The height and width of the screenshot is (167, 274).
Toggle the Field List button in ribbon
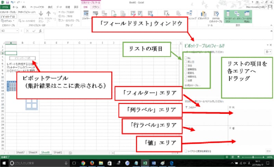(x=227, y=16)
